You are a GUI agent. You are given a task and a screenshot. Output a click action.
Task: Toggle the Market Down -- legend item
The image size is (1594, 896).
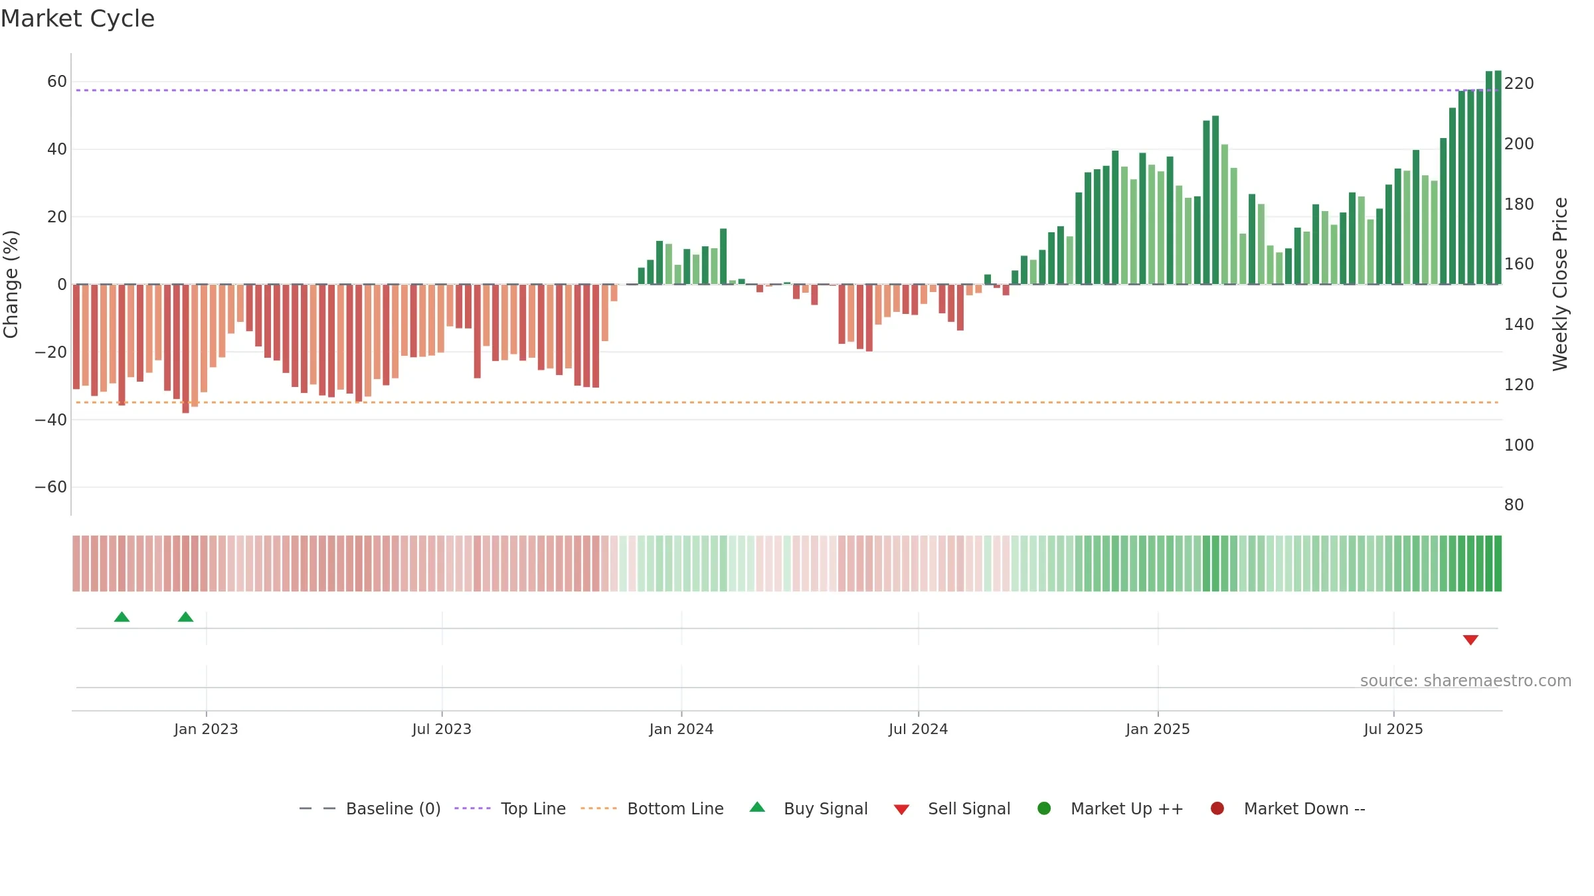point(1288,808)
